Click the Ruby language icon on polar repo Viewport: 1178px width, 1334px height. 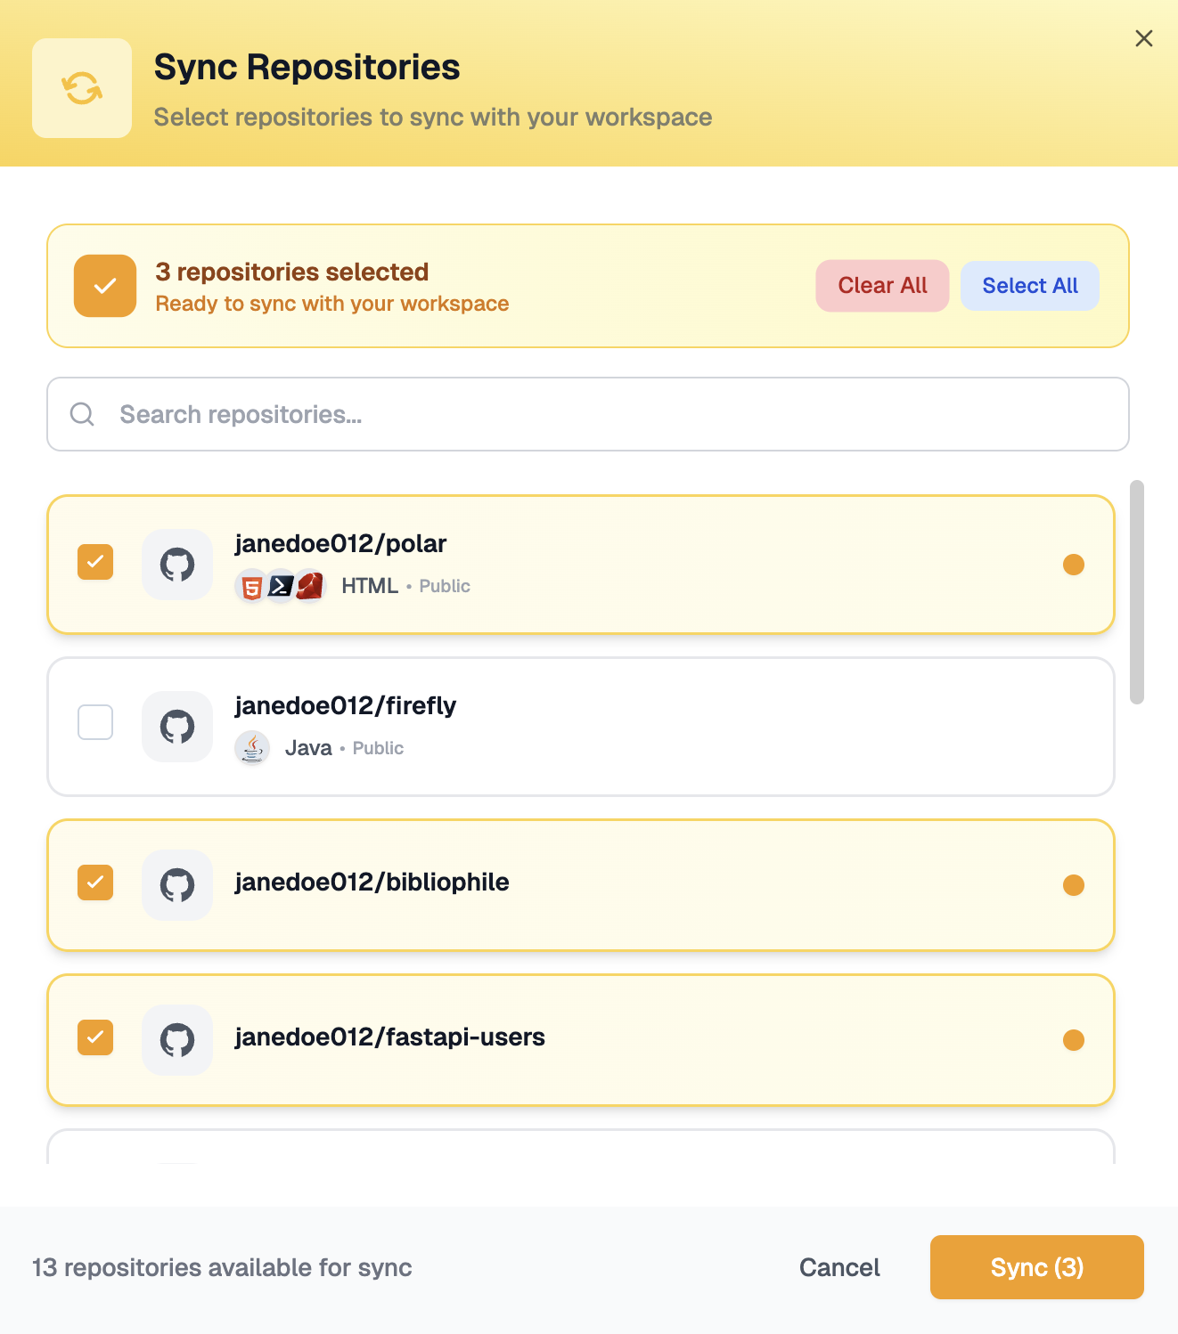coord(311,586)
